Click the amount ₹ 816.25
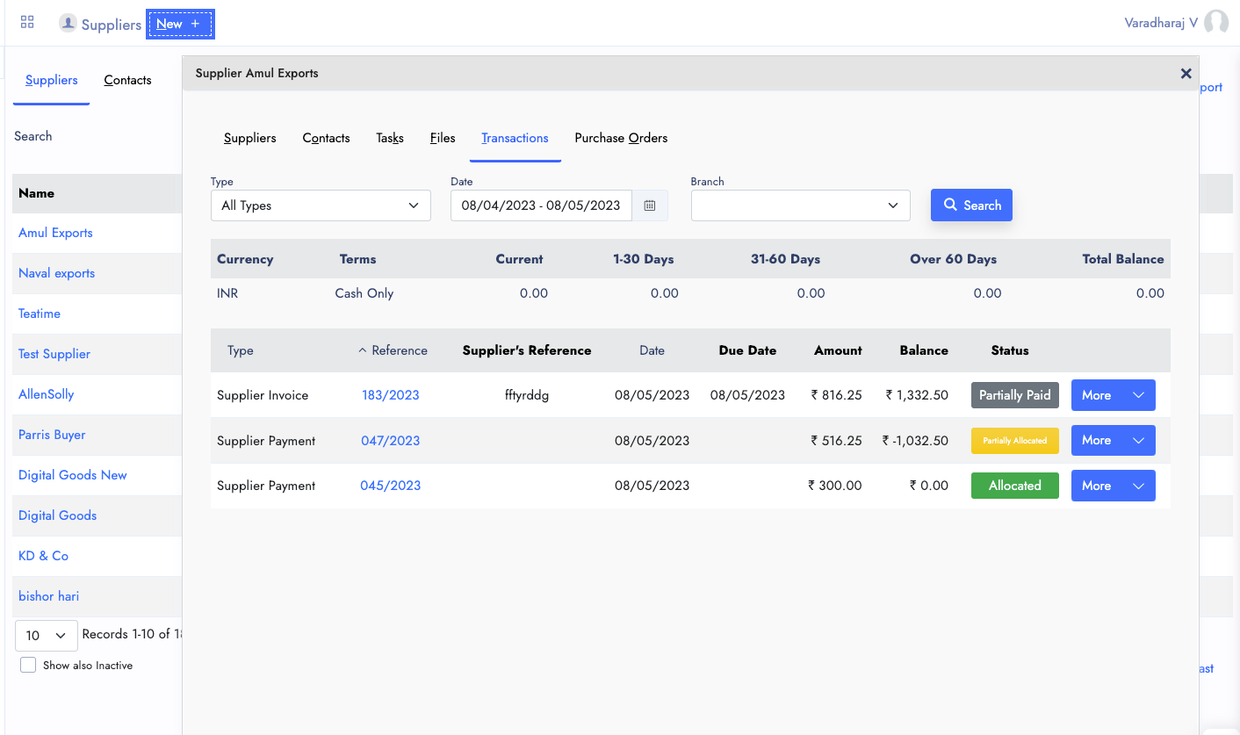Image resolution: width=1240 pixels, height=735 pixels. tap(835, 395)
